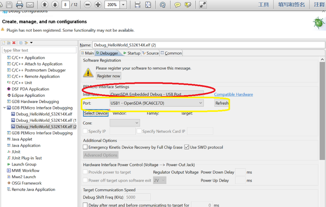Enable Emergency Kinetis Device Recovery checkbox
Image resolution: width=326 pixels, height=207 pixels.
[85, 147]
